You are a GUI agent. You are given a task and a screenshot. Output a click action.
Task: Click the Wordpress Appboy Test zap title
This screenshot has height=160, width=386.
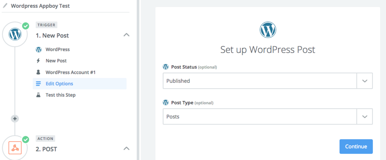[40, 6]
